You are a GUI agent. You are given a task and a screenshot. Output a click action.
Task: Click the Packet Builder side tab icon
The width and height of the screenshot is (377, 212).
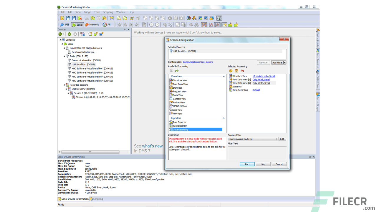[x=318, y=30]
